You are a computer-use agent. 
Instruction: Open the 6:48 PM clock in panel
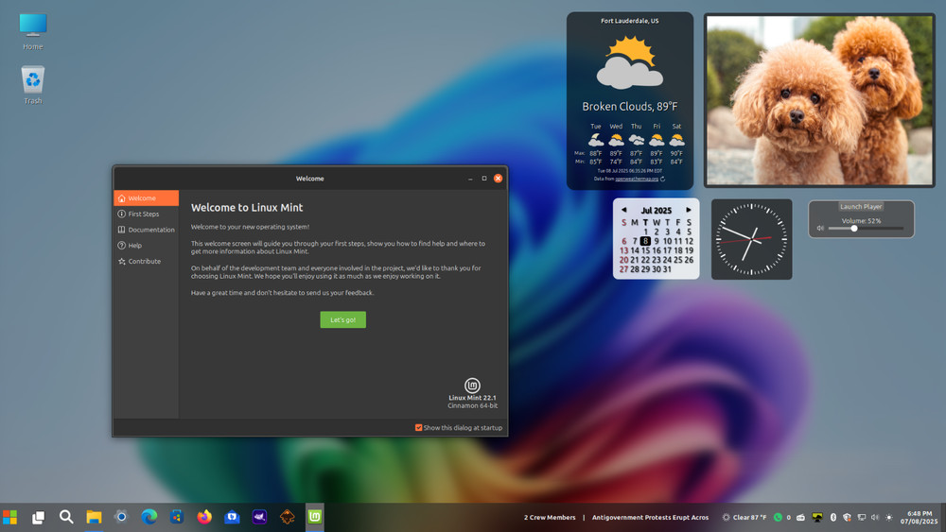tap(919, 517)
